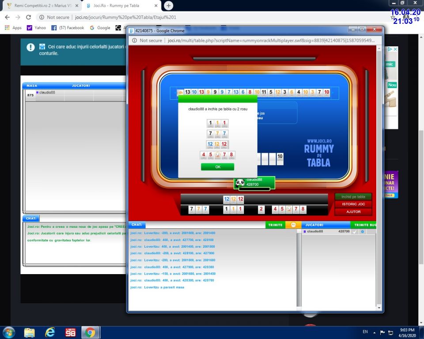The height and width of the screenshot is (339, 424).
Task: Open the emoticon picker next to TRIMITE
Action: pyautogui.click(x=293, y=225)
